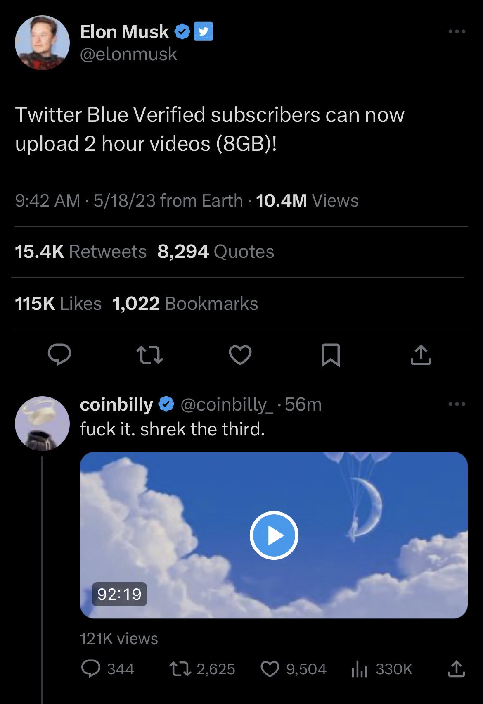Share Elon Musk's tweet

pyautogui.click(x=421, y=355)
